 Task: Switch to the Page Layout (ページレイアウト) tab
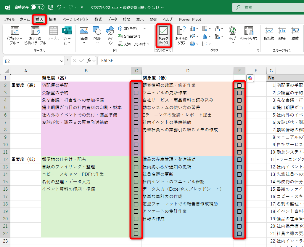(x=75, y=19)
